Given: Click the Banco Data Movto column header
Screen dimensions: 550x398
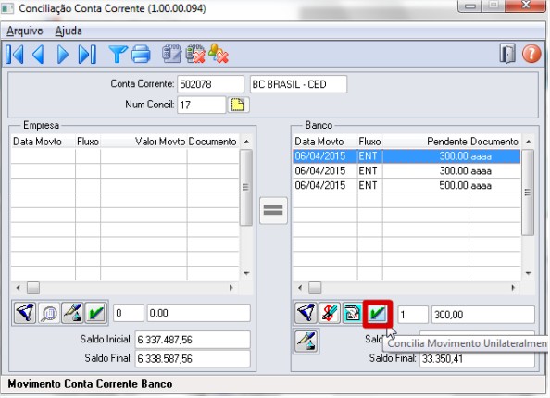Looking at the screenshot, I should tap(319, 142).
